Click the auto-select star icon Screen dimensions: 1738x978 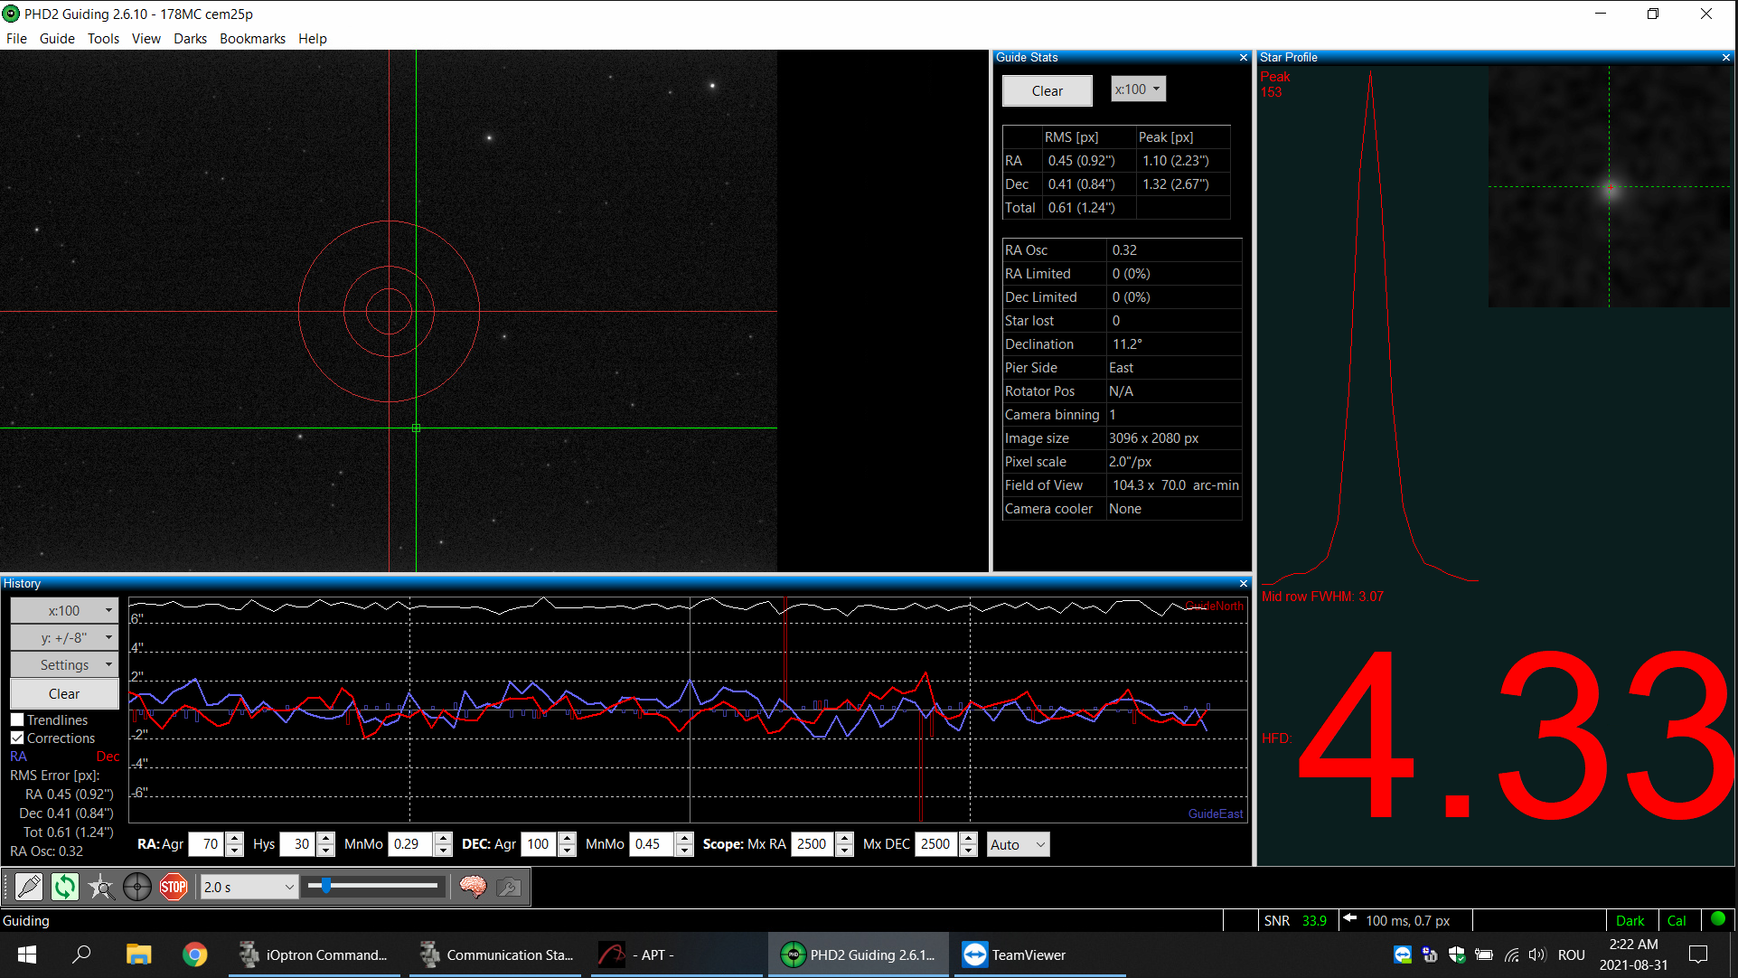pos(101,887)
